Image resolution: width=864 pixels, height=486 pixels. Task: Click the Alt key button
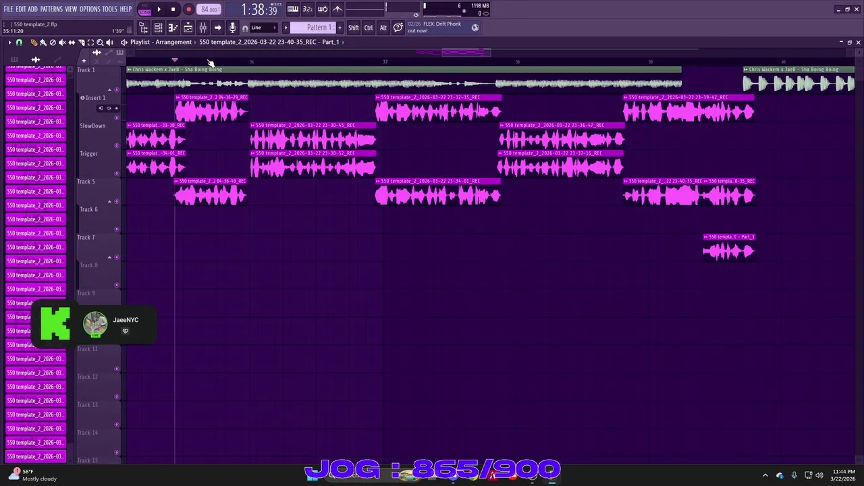tap(383, 28)
